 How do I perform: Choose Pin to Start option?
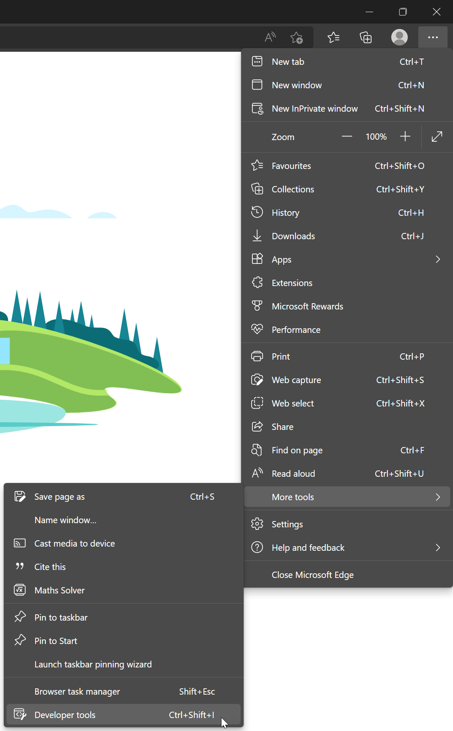pos(124,641)
